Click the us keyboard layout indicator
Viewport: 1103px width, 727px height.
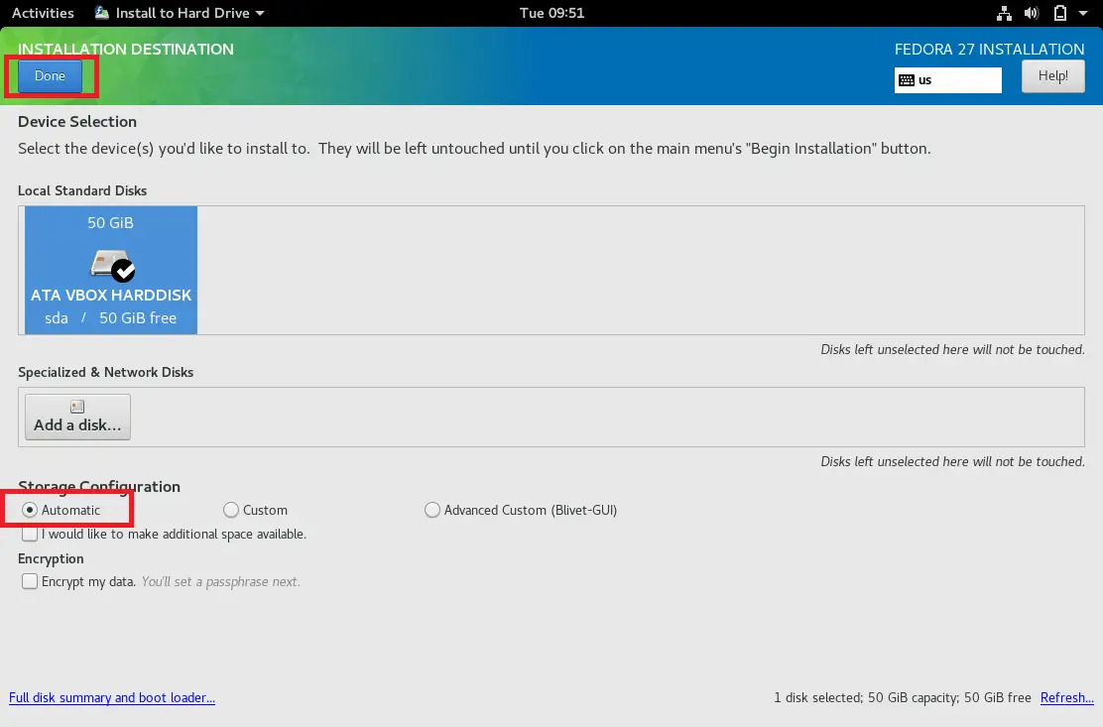pos(947,80)
